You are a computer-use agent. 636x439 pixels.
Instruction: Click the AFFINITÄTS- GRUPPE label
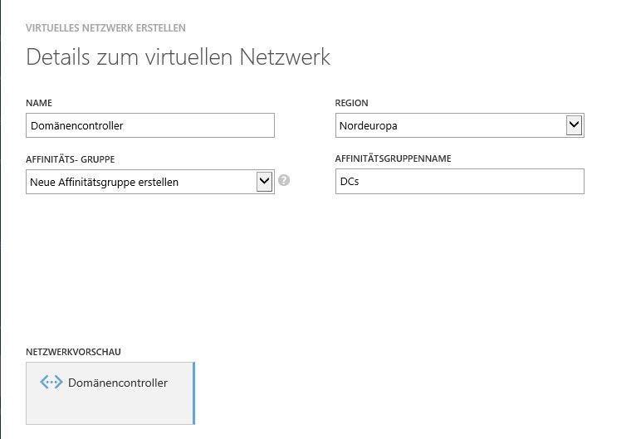click(x=71, y=159)
